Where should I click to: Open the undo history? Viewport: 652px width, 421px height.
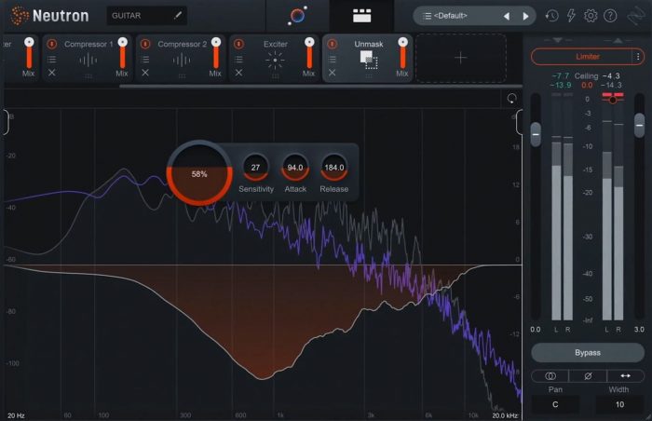click(x=551, y=16)
